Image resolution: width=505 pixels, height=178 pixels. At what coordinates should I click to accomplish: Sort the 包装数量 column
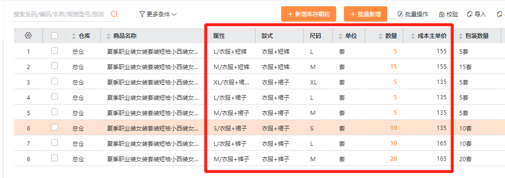tap(460, 36)
